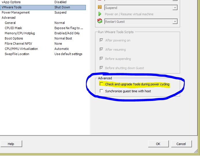The image size is (200, 156).
Task: Click Power on / Resume virtual machine label
Action: click(129, 14)
